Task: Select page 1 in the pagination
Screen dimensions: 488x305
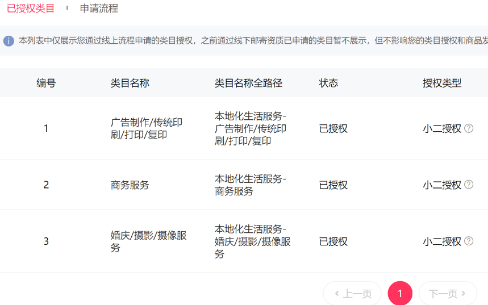Action: point(400,294)
